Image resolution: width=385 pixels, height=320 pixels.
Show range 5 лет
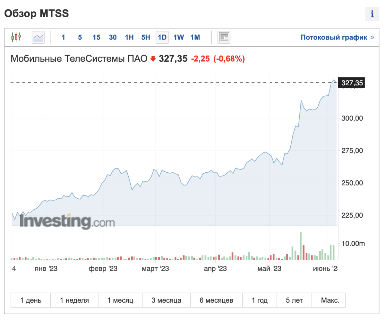(x=294, y=301)
